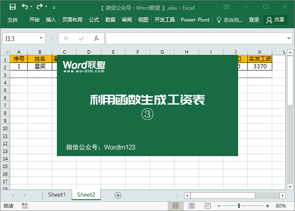Click the 共享 share button
The width and height of the screenshot is (295, 211).
tap(275, 20)
